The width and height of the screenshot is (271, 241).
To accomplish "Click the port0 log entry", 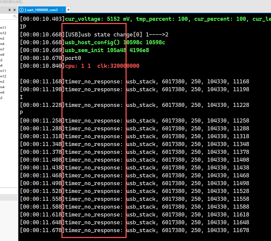I will pyautogui.click(x=51, y=58).
